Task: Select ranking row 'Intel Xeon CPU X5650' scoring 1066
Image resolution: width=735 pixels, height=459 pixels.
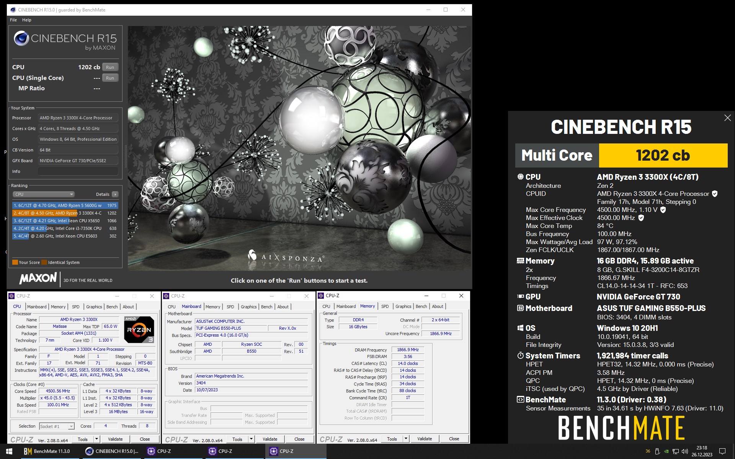Action: [x=65, y=221]
